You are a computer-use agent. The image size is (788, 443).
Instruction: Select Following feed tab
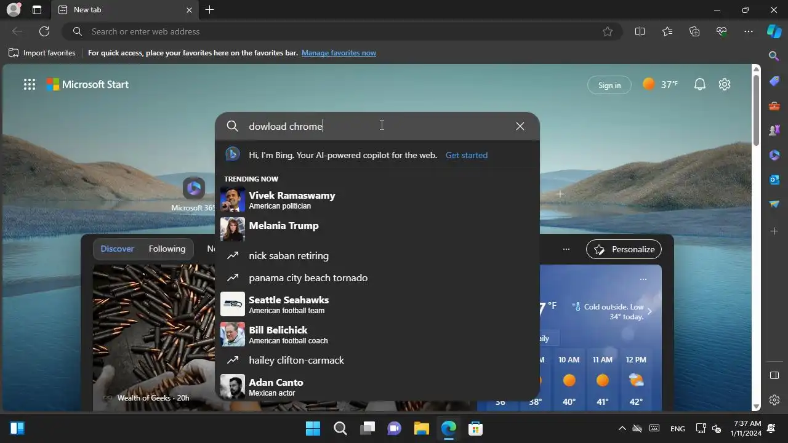167,249
